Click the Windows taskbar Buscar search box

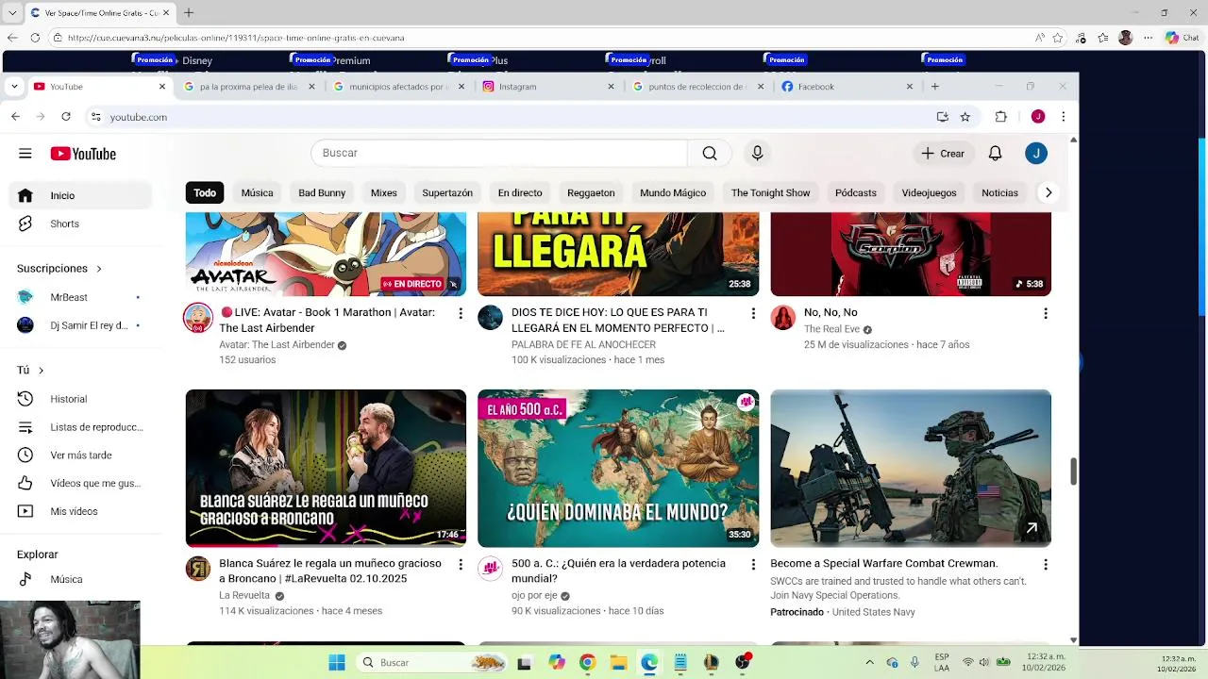coord(432,663)
